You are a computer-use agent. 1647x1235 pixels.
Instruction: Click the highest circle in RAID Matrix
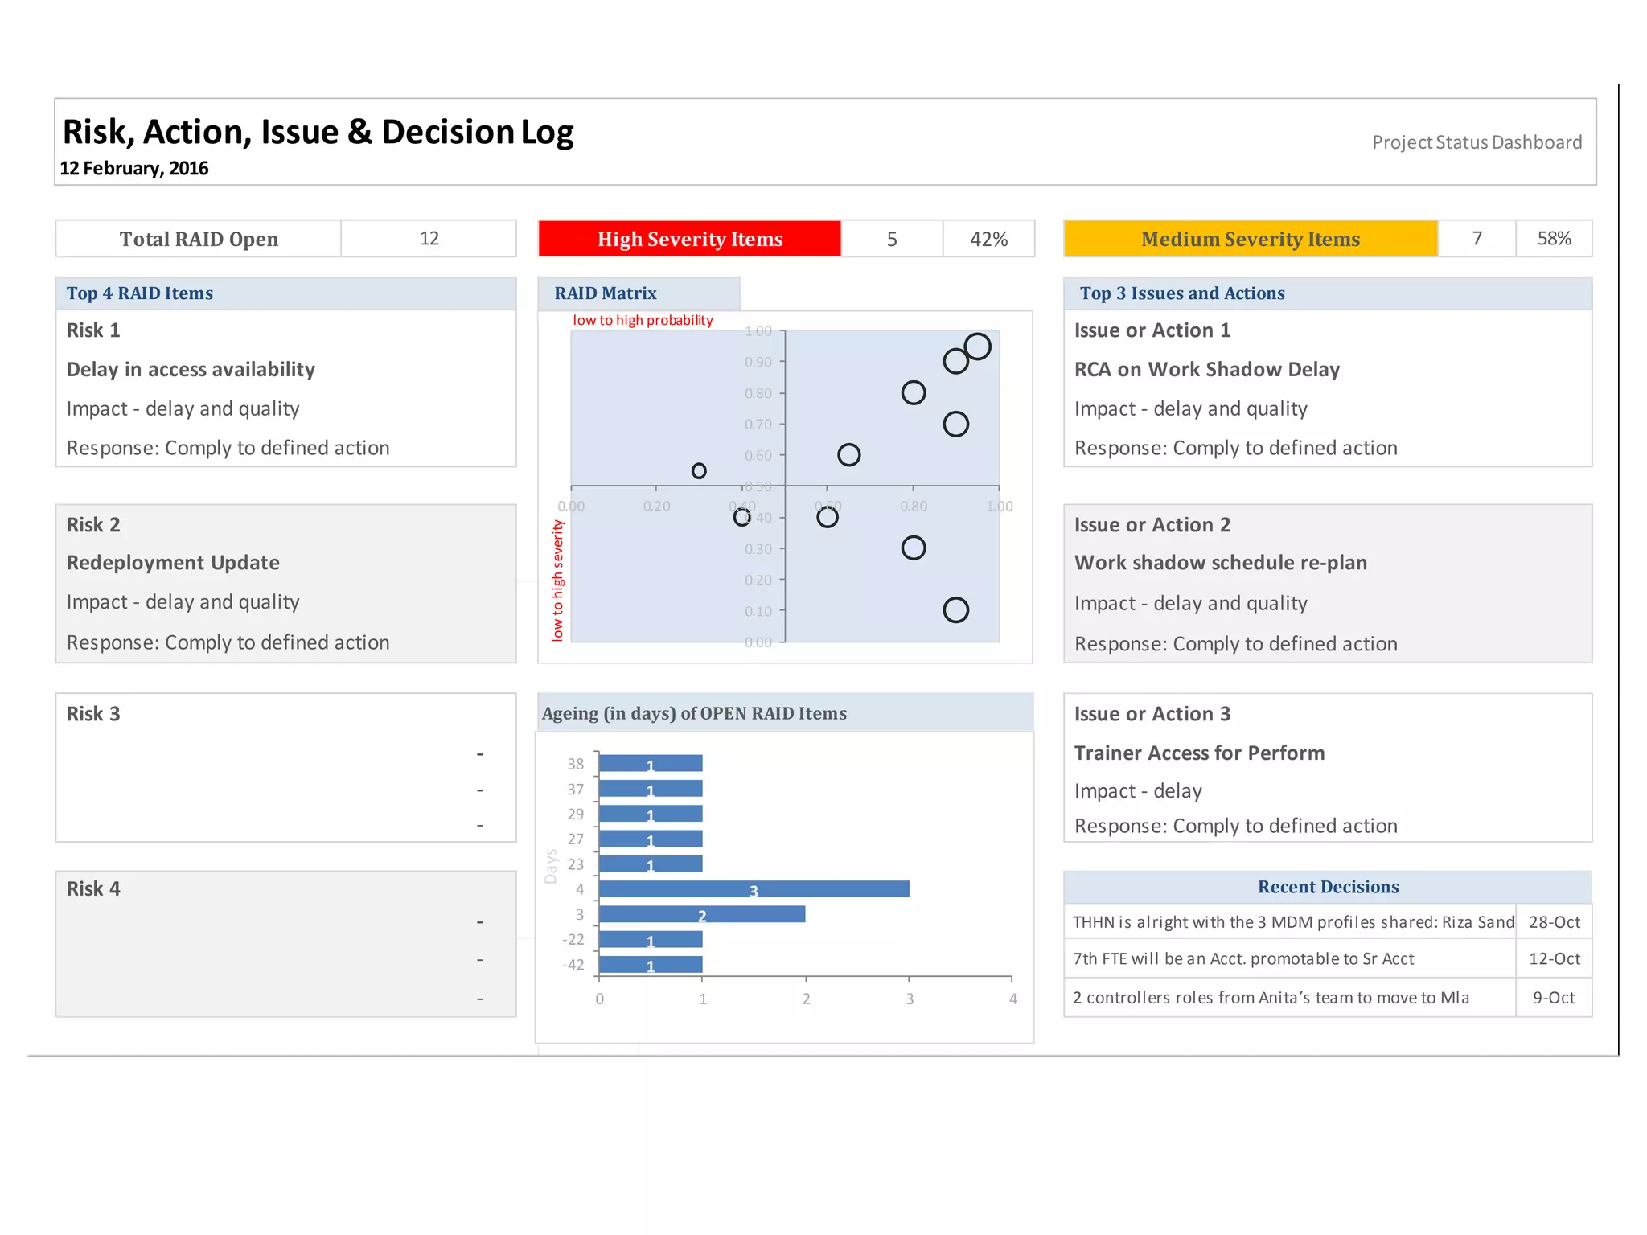coord(977,347)
